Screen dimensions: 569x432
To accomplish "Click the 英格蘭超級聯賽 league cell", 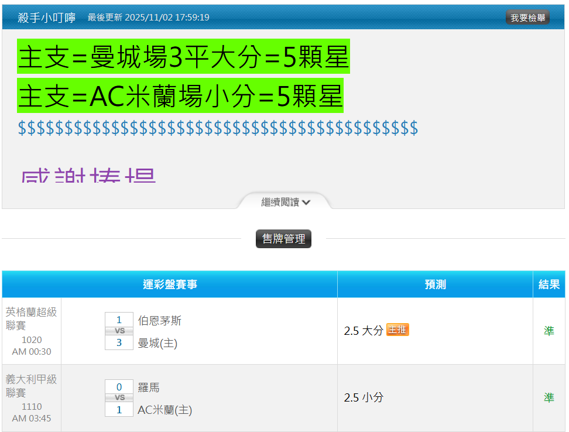I will 31,318.
